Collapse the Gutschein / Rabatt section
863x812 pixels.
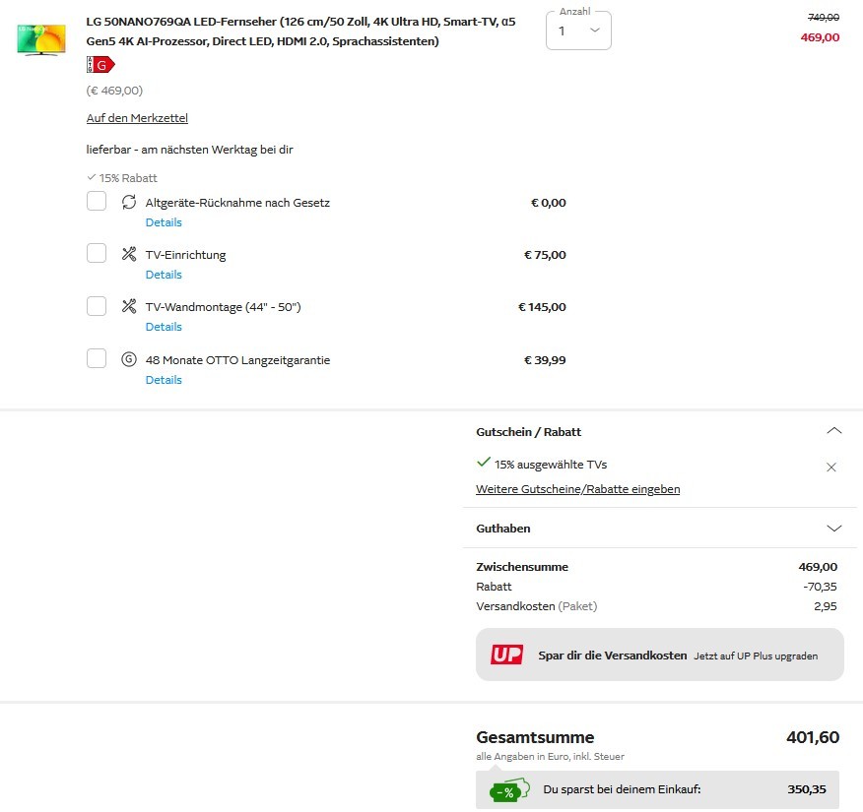coord(833,431)
